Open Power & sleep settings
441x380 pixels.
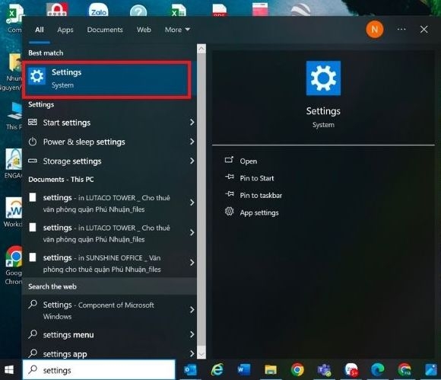[x=109, y=142]
